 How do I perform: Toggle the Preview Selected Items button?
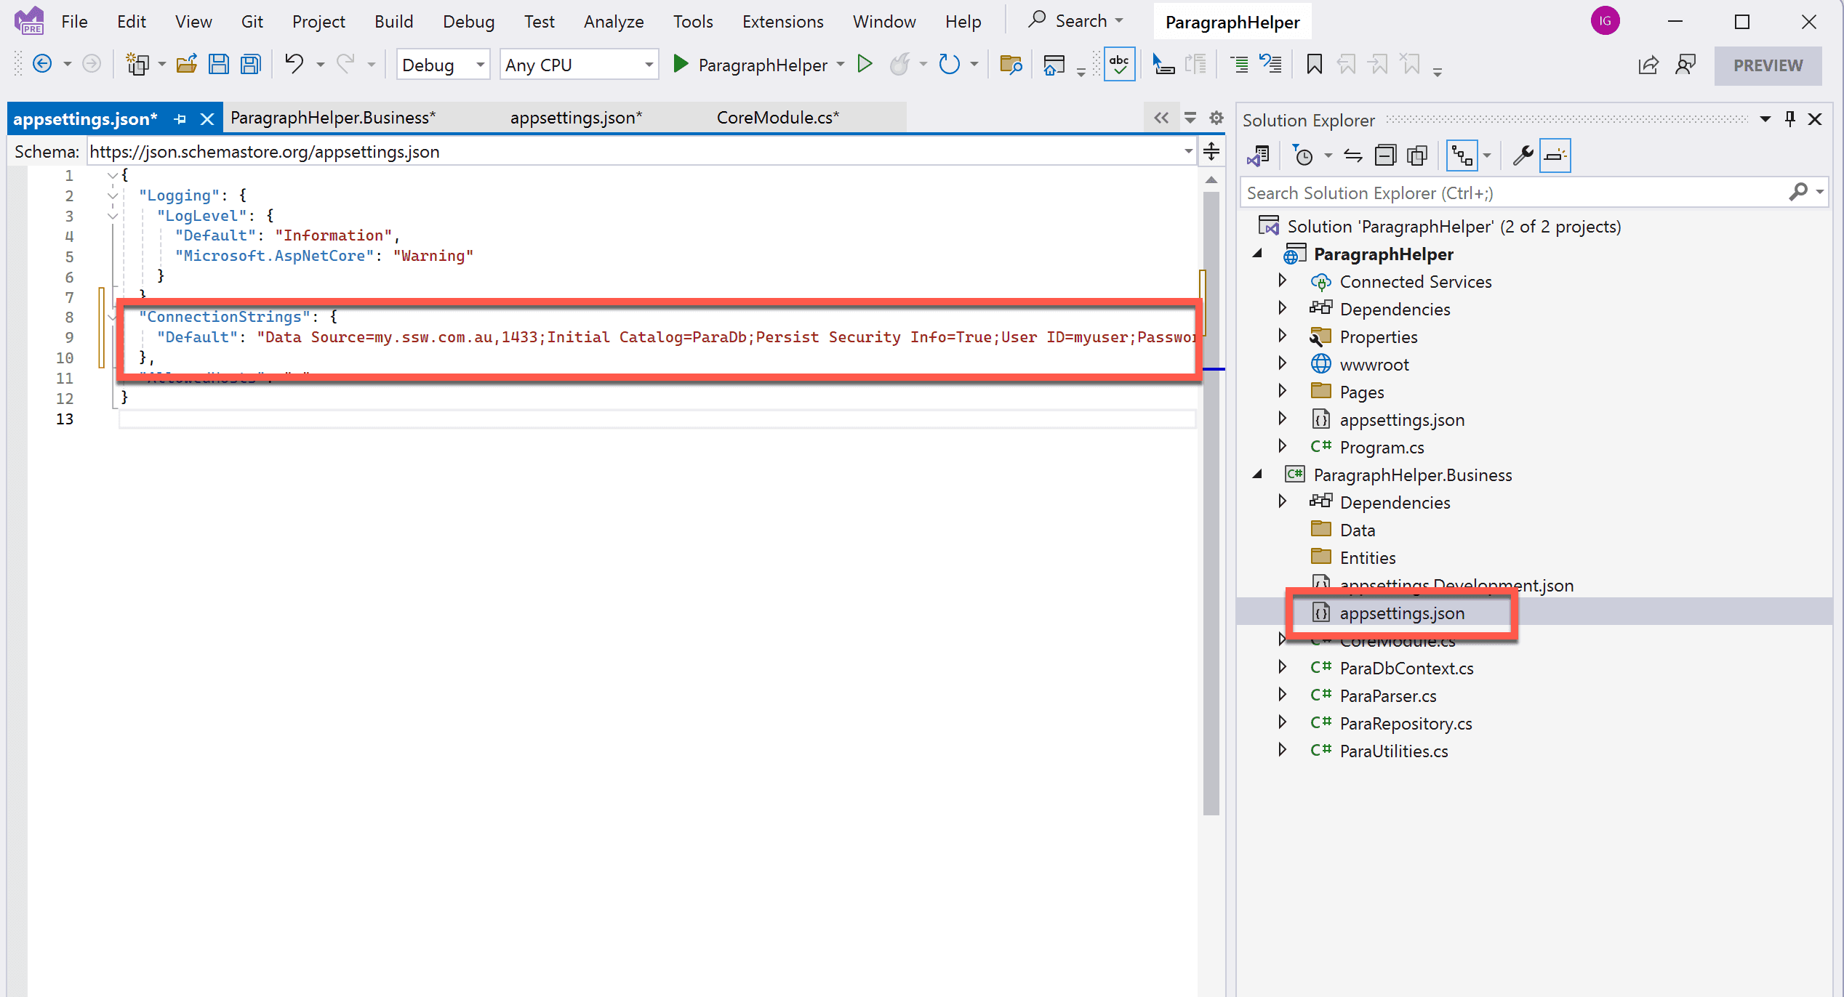pos(1555,156)
